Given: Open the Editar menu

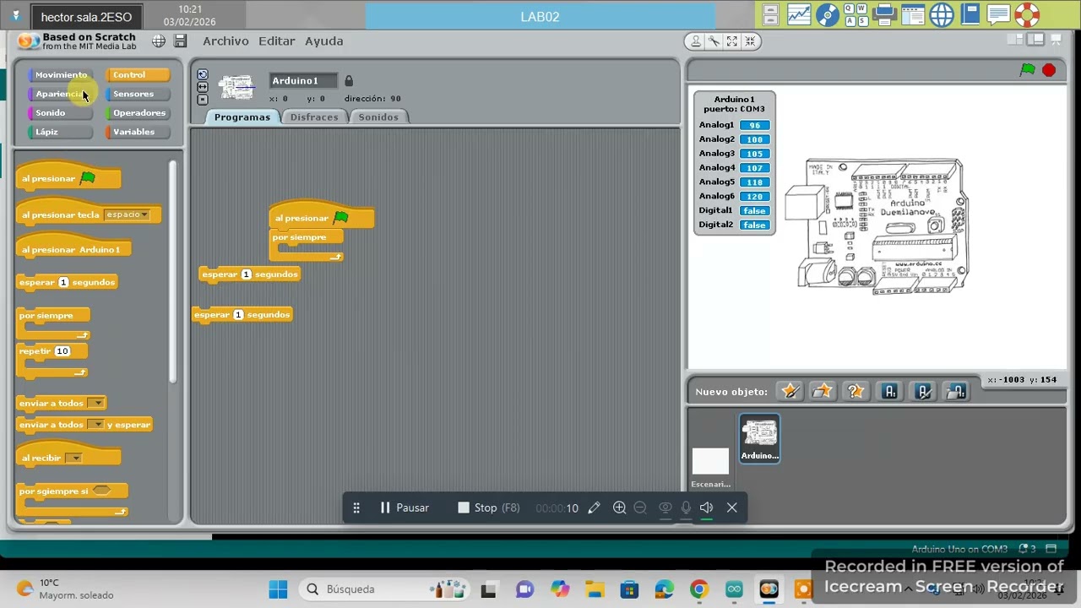Looking at the screenshot, I should (x=277, y=41).
